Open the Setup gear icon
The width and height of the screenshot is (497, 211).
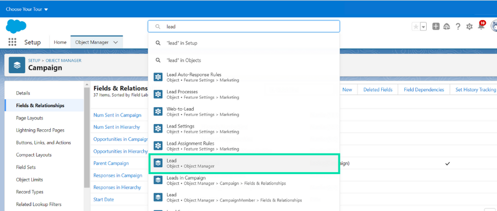tap(470, 26)
